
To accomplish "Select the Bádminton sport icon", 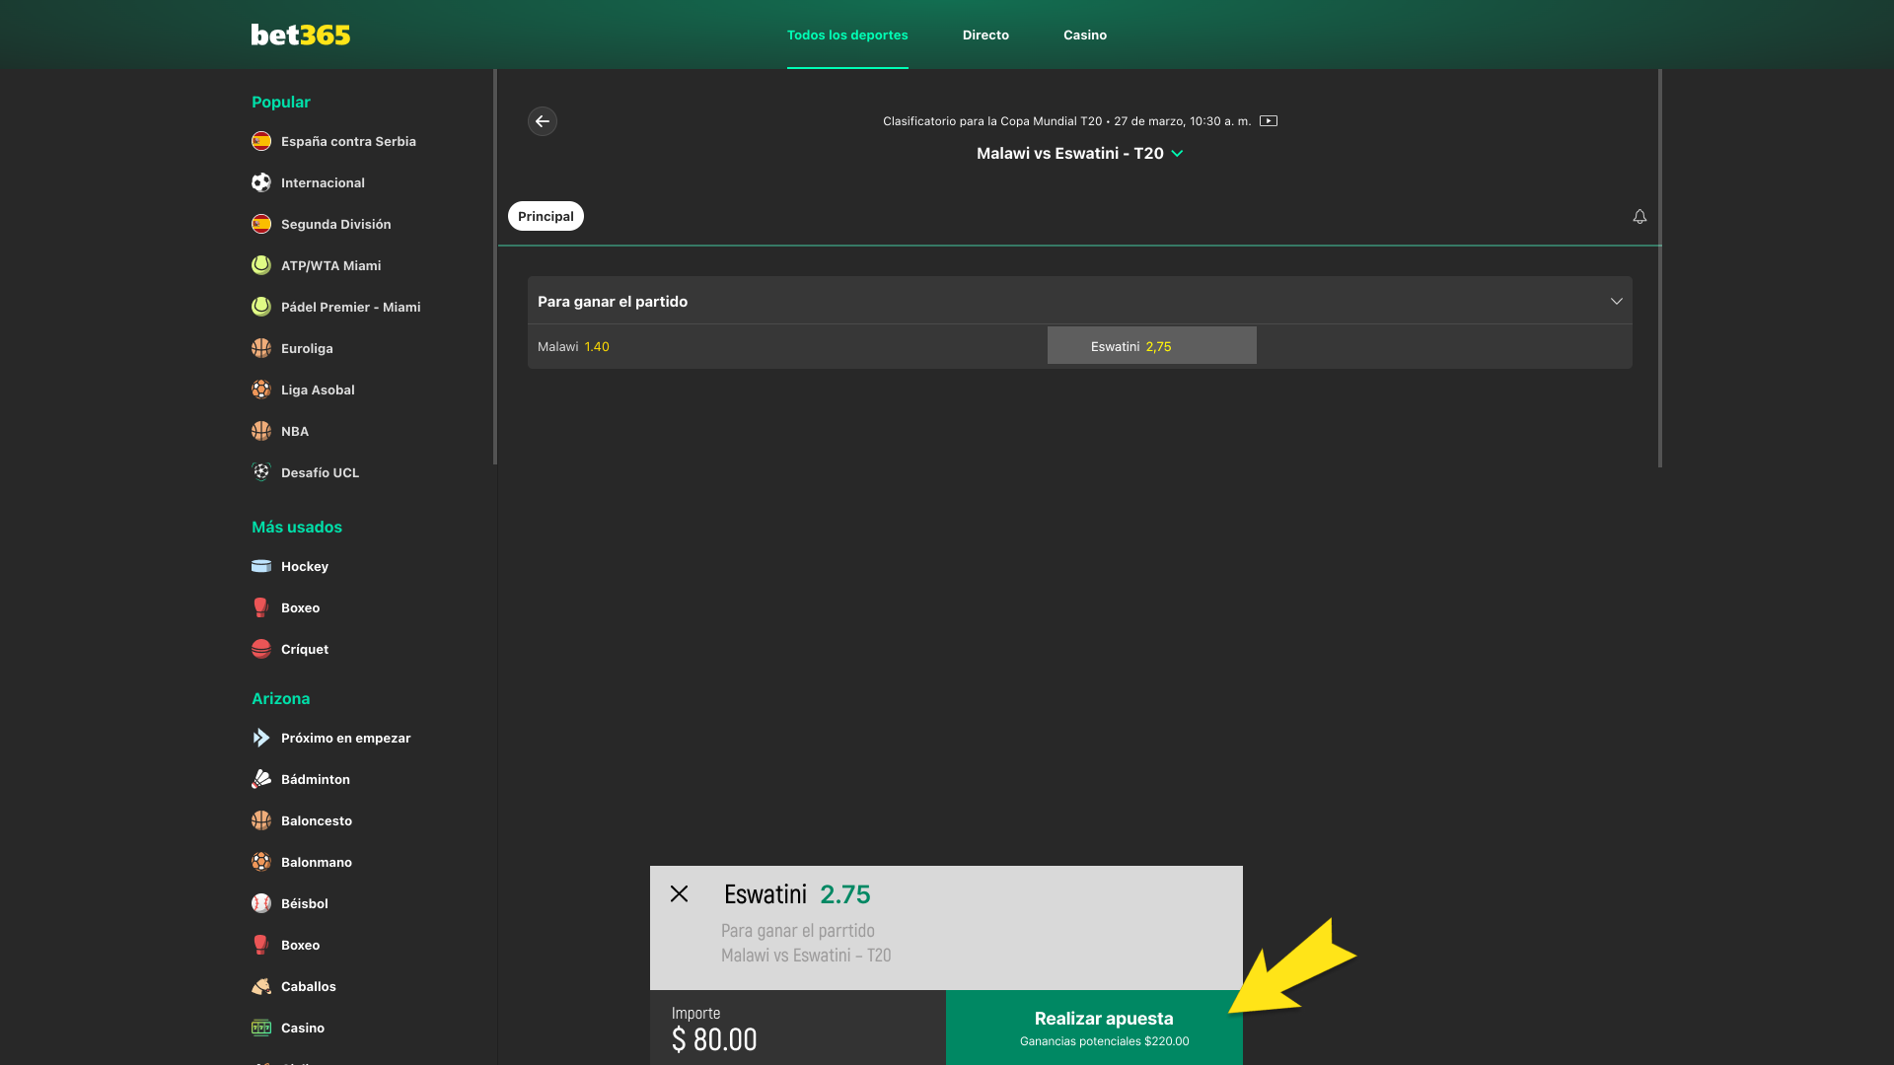I will point(260,779).
